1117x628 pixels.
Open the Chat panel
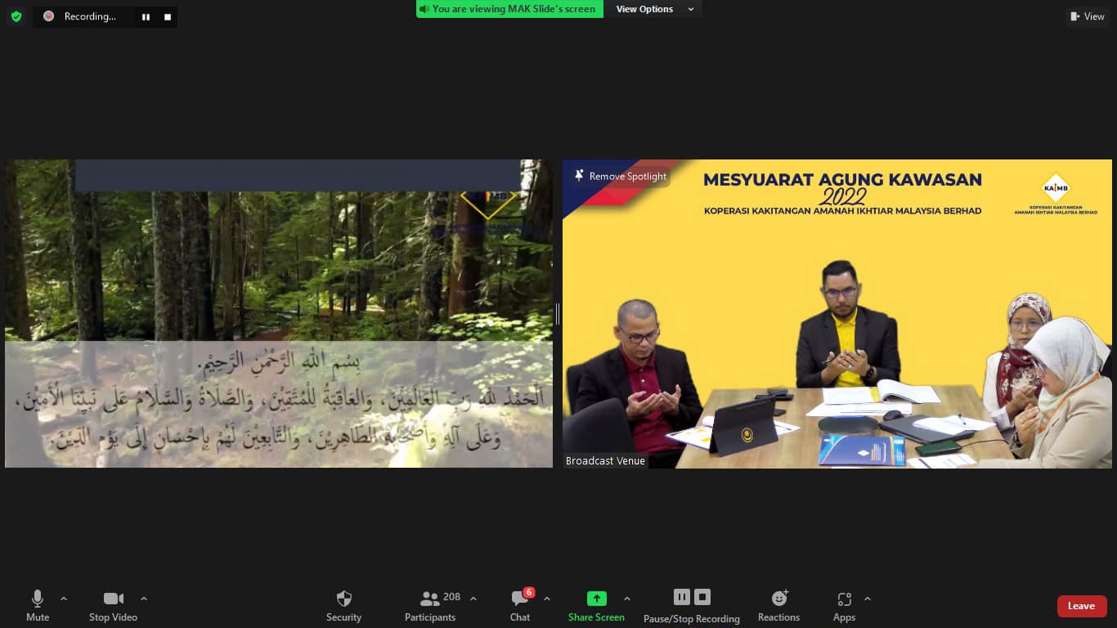(x=520, y=606)
